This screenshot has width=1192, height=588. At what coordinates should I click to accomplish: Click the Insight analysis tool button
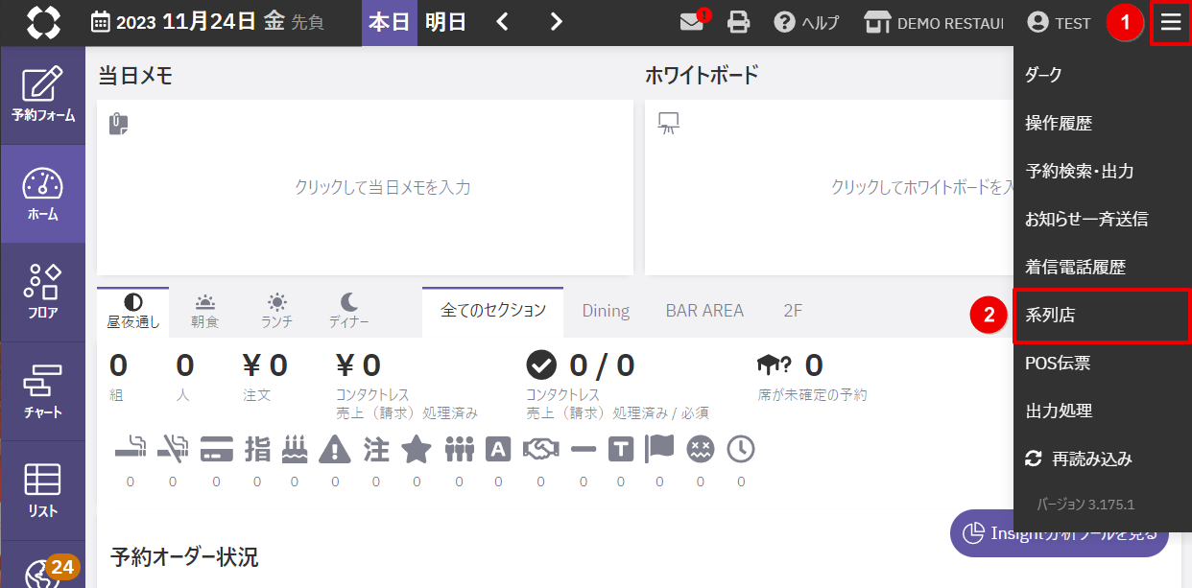pyautogui.click(x=1059, y=533)
